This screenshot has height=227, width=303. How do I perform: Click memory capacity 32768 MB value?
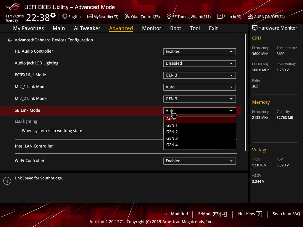point(285,118)
